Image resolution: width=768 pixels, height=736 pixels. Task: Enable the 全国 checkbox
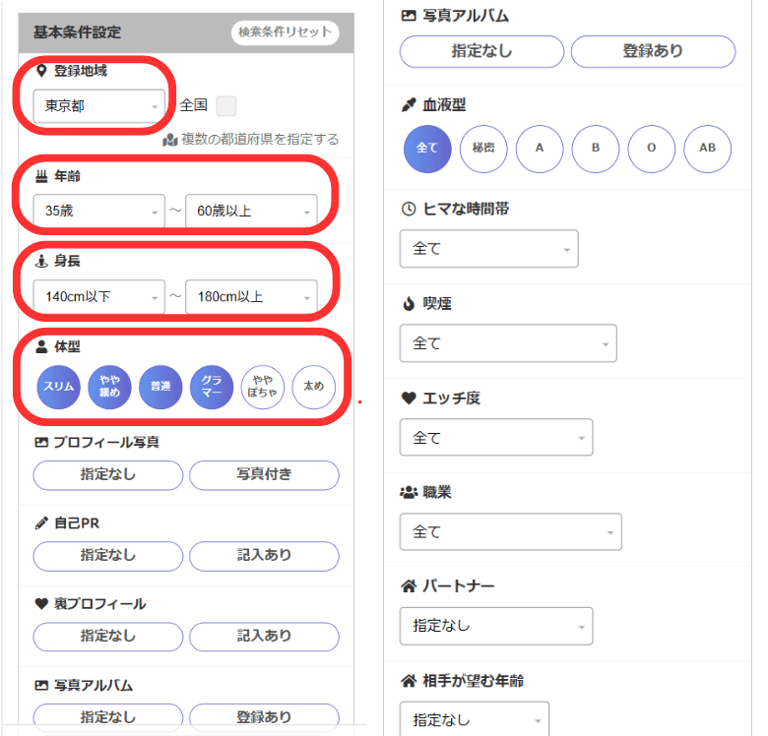[x=226, y=105]
